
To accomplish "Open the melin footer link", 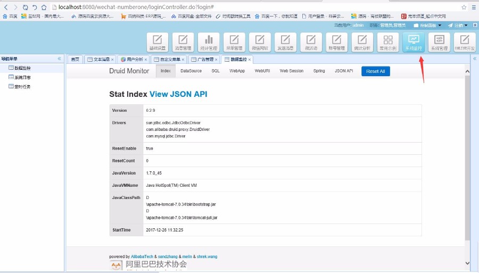I will point(187,257).
